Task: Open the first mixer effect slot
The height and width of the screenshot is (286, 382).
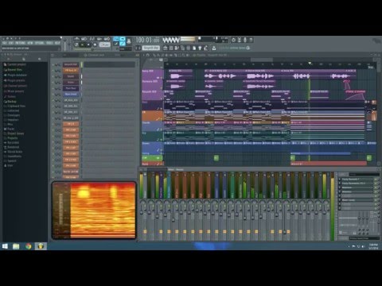Action: coord(358,180)
